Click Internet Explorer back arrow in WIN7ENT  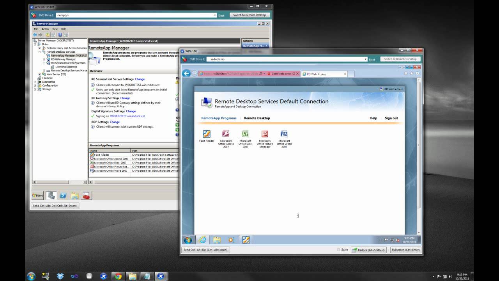[x=187, y=73]
